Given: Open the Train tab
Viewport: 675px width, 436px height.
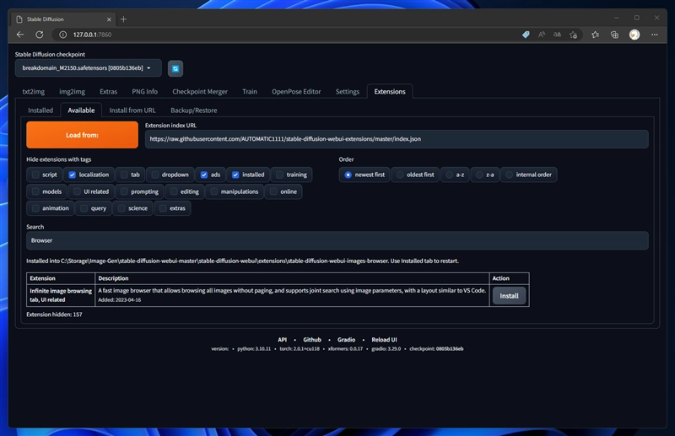Looking at the screenshot, I should click(250, 92).
